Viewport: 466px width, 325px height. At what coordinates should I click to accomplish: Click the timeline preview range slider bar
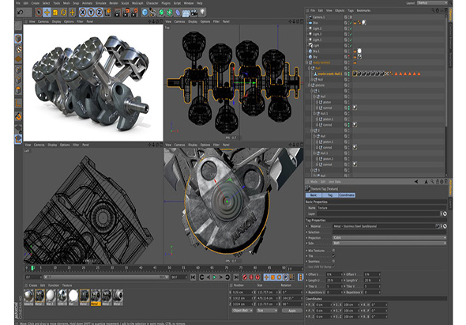[x=107, y=277]
